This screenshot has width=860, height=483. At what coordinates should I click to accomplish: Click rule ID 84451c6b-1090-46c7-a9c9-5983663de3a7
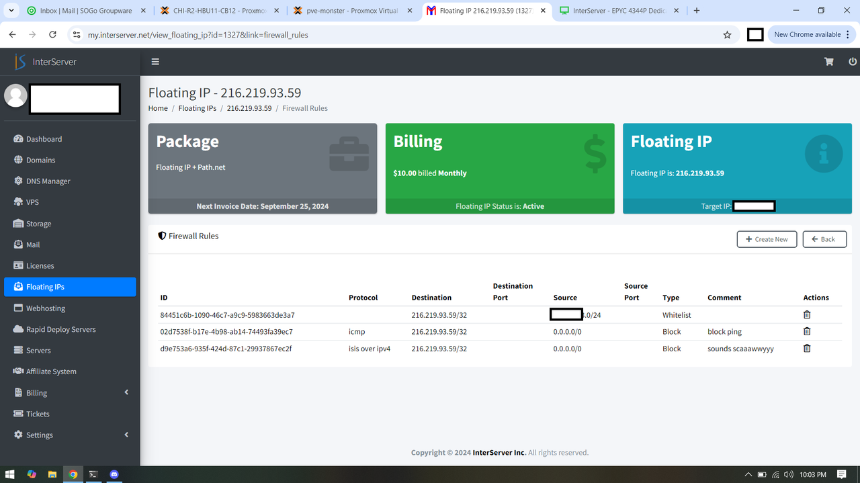click(x=227, y=314)
